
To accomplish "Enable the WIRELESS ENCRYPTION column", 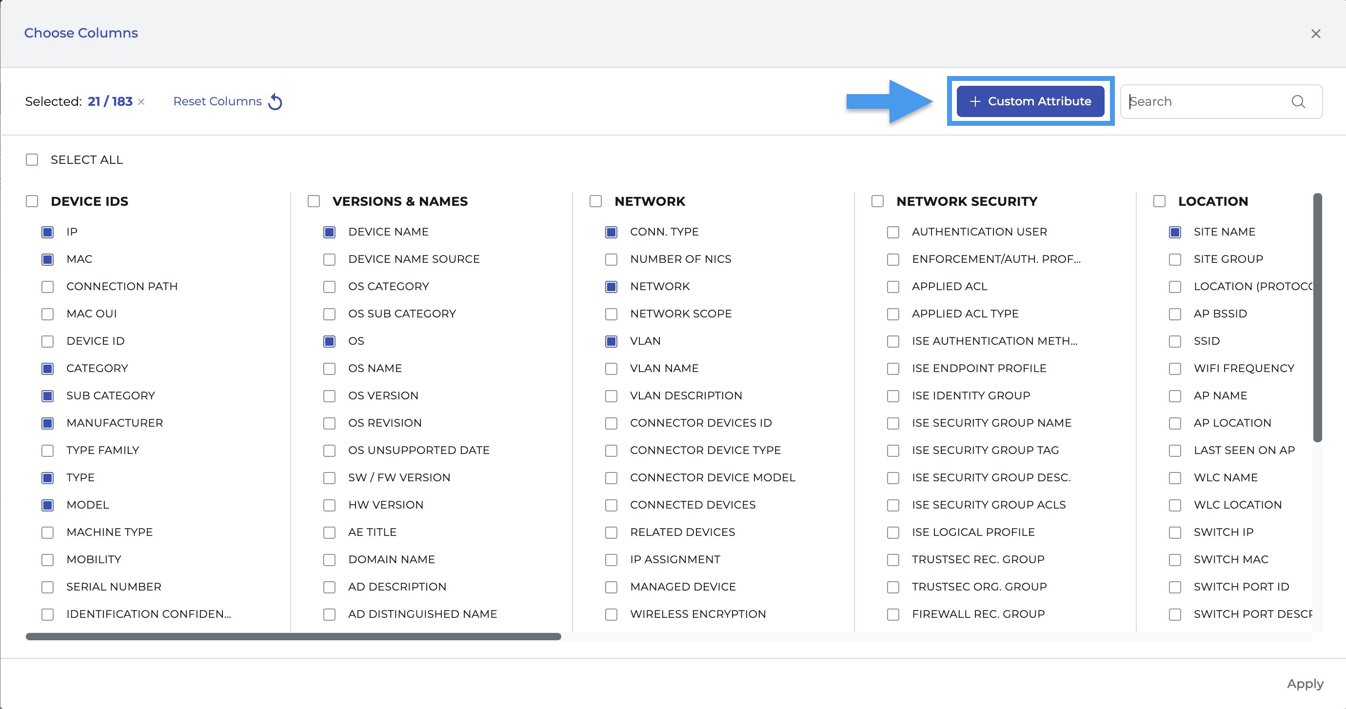I will pos(611,614).
